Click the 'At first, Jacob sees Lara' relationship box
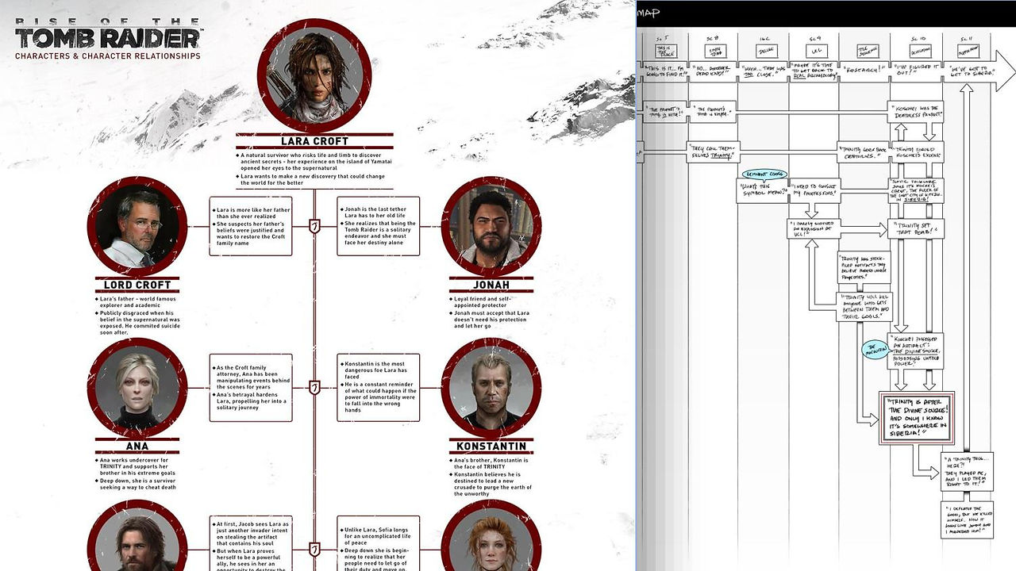 (251, 543)
